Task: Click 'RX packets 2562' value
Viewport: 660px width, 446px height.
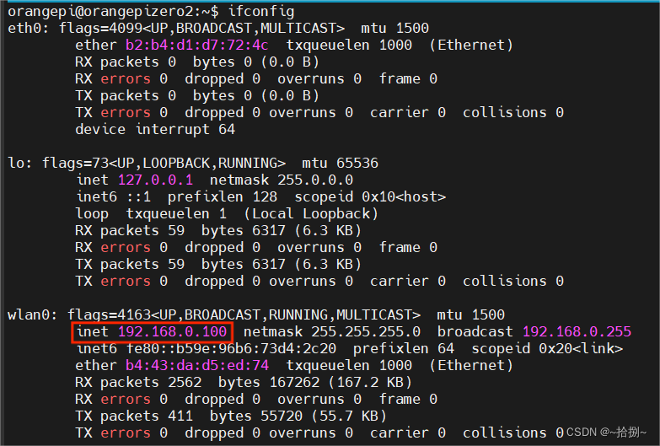Action: (138, 382)
